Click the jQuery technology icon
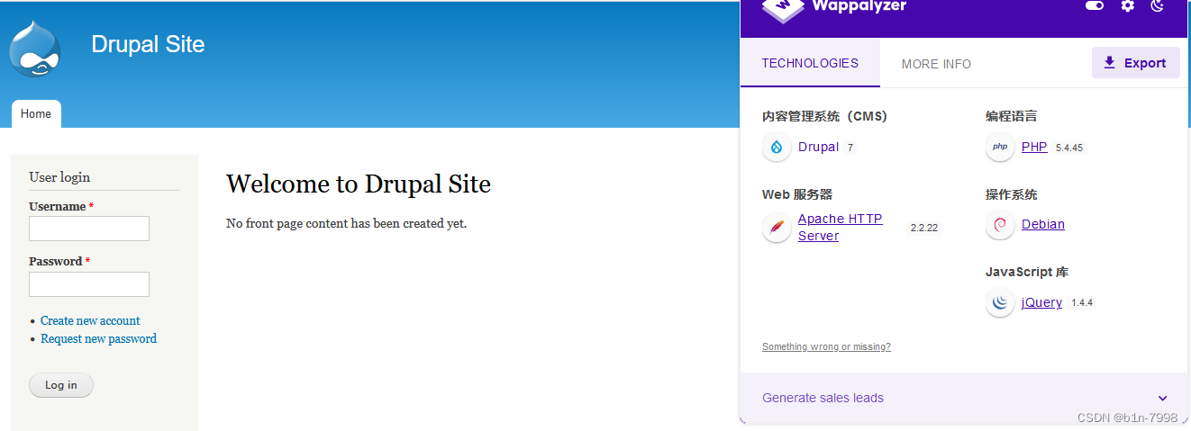This screenshot has width=1191, height=431. click(1000, 303)
